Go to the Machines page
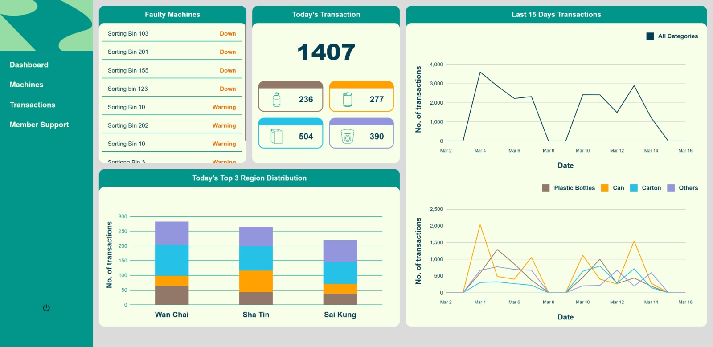The height and width of the screenshot is (347, 713). (x=26, y=85)
